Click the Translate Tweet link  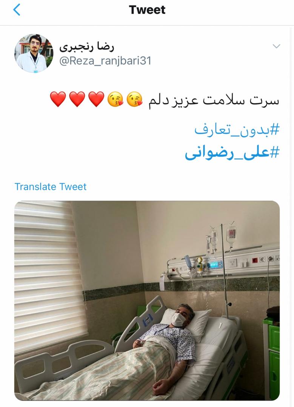51,187
